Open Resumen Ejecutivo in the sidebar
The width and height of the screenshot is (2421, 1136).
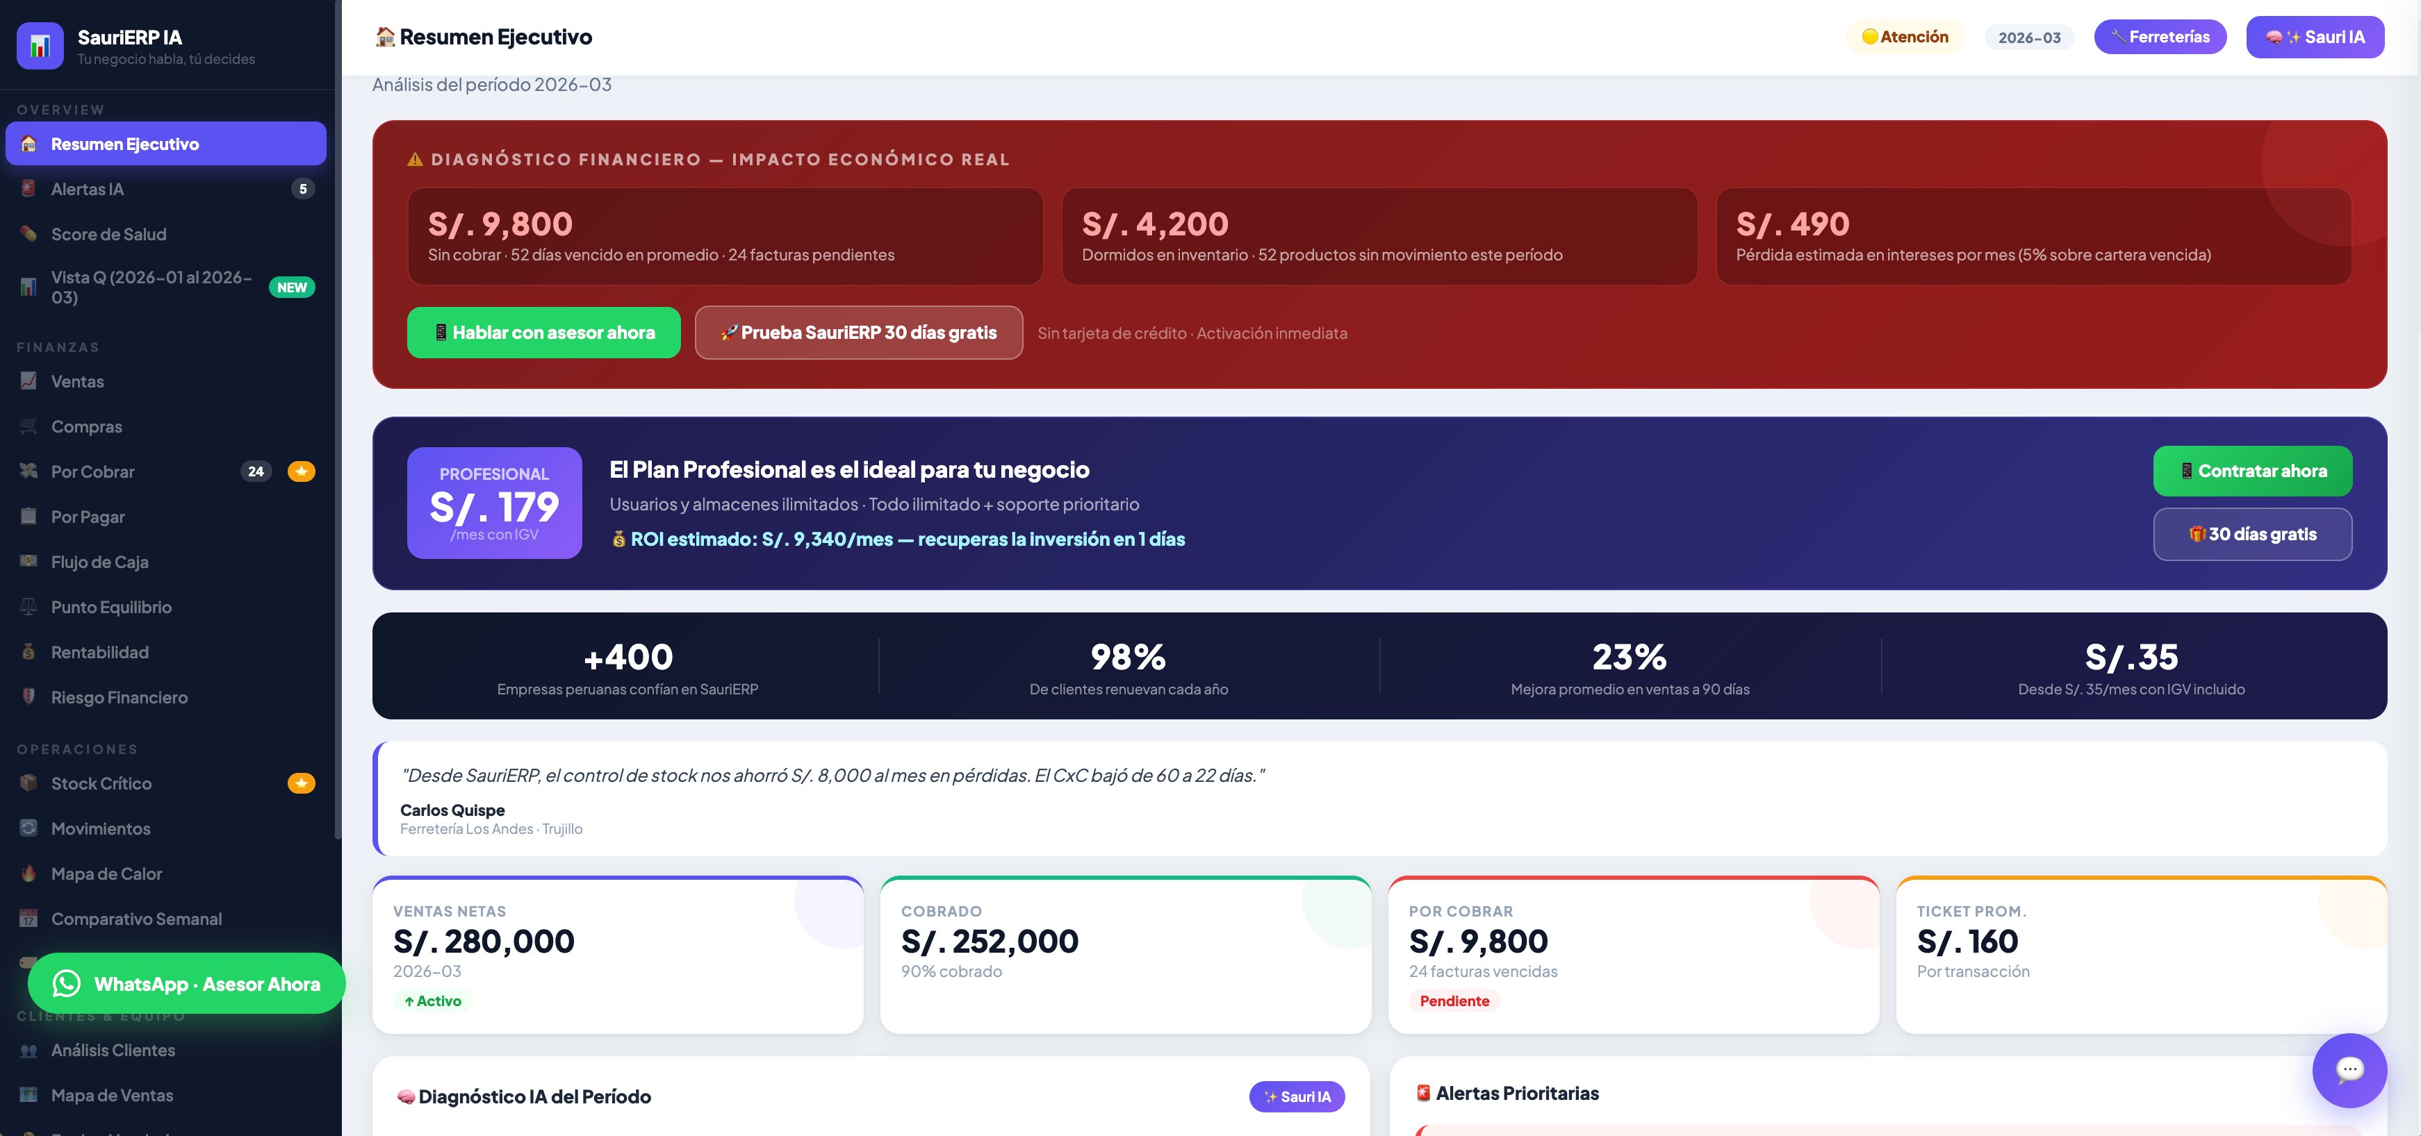tap(166, 144)
